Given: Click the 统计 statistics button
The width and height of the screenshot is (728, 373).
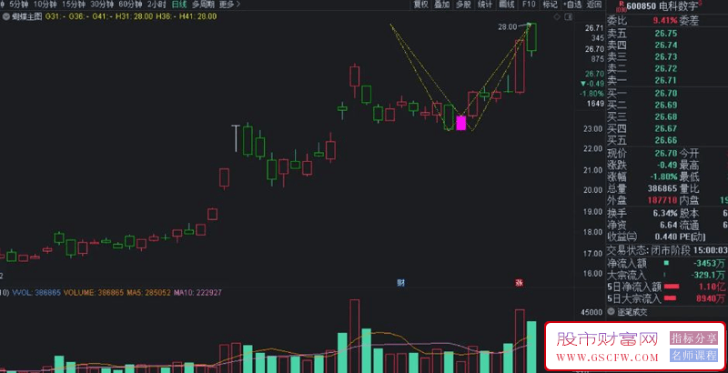Looking at the screenshot, I should tap(485, 5).
